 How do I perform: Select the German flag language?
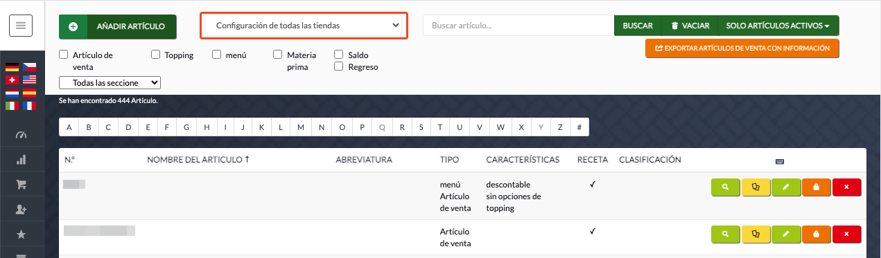click(x=12, y=68)
